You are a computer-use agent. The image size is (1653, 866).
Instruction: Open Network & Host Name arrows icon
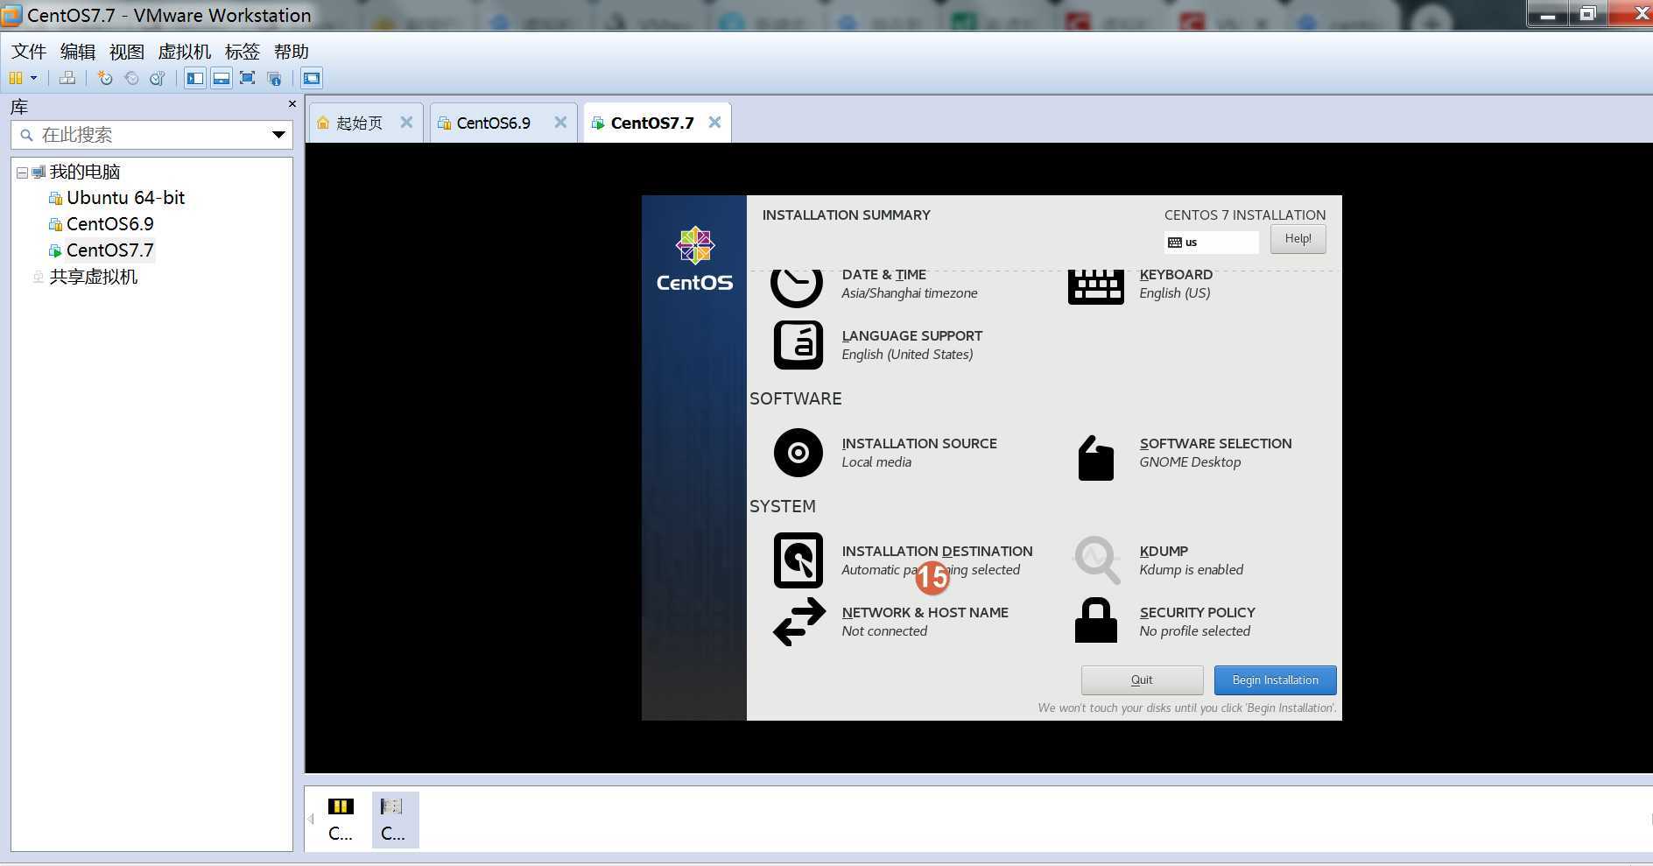pos(798,622)
